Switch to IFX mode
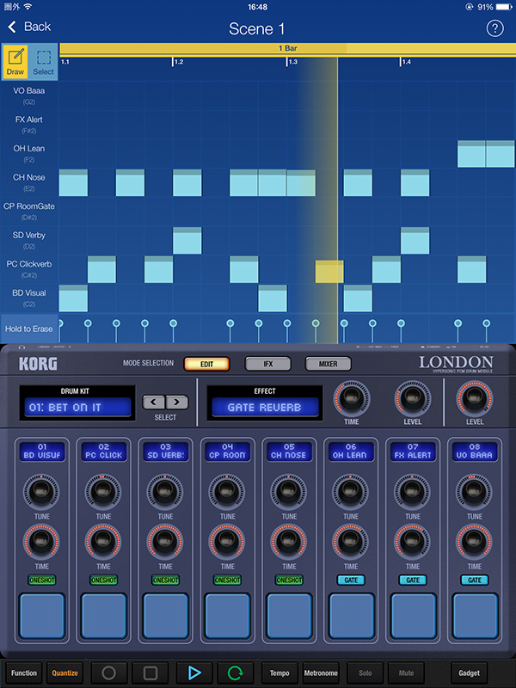Image resolution: width=516 pixels, height=688 pixels. pyautogui.click(x=268, y=364)
